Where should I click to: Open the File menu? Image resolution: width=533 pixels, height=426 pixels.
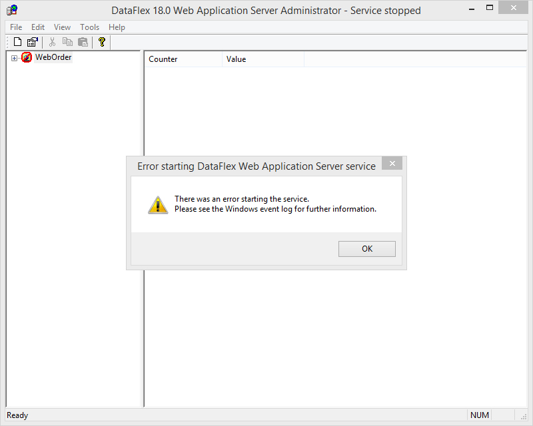tap(16, 27)
